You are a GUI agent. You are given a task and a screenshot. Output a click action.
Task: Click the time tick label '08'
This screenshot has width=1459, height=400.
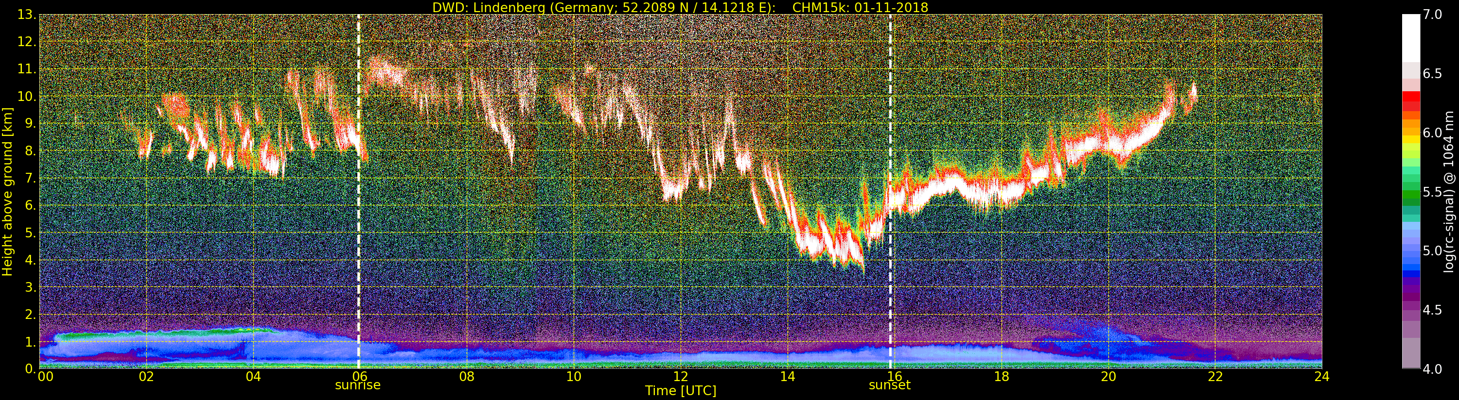click(467, 376)
